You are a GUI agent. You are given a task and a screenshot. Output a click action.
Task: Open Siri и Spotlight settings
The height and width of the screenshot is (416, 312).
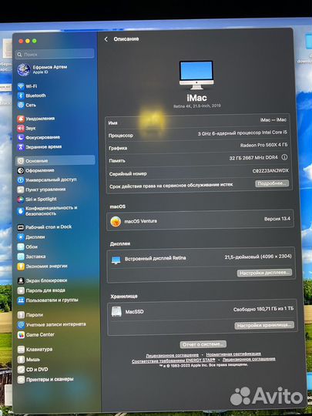click(37, 200)
